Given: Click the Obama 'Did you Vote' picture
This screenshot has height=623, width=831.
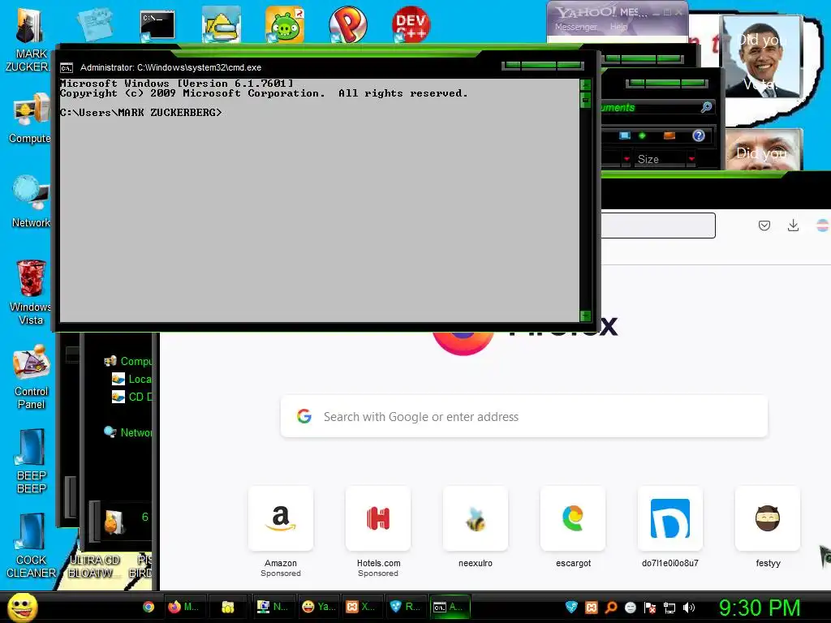Looking at the screenshot, I should coord(761,56).
